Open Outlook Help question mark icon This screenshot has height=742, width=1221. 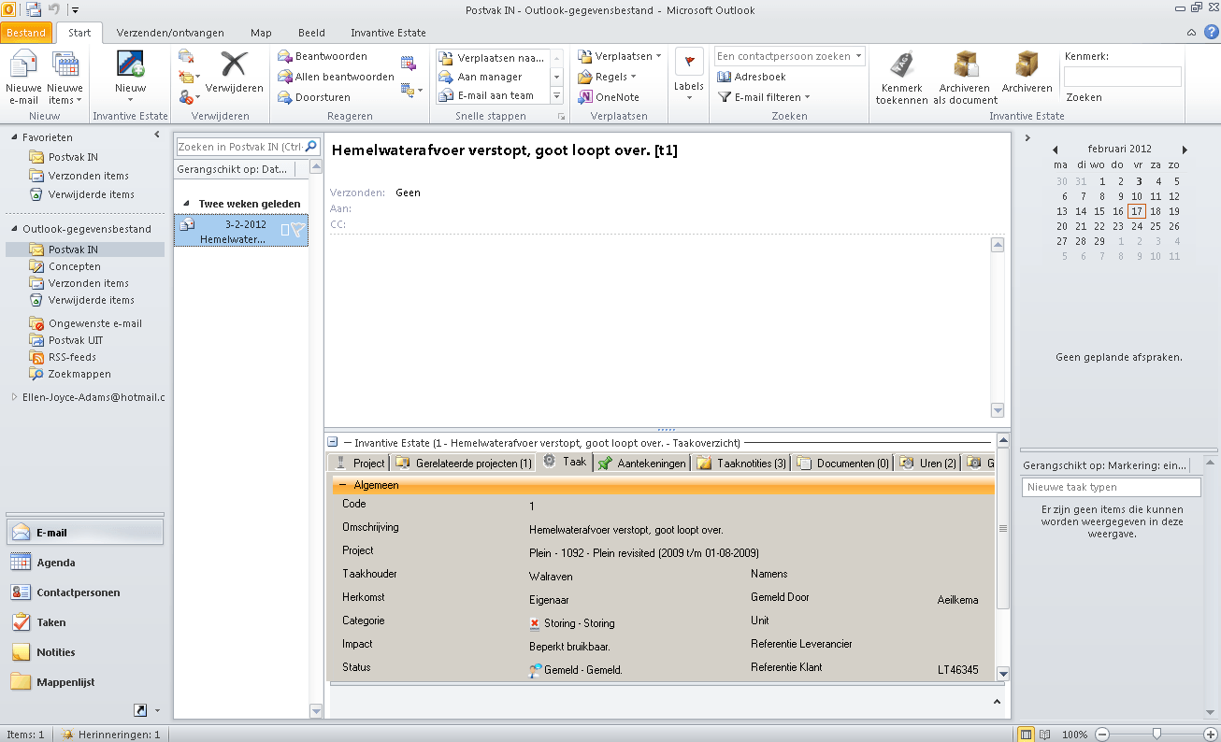pos(1211,33)
